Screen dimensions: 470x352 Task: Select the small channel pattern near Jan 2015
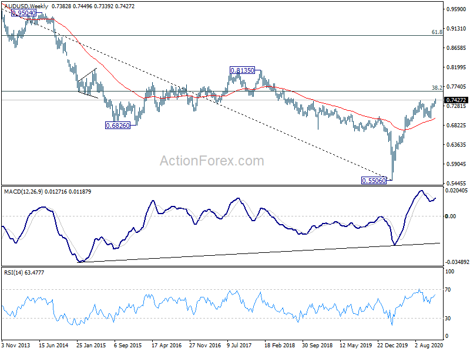coord(88,83)
